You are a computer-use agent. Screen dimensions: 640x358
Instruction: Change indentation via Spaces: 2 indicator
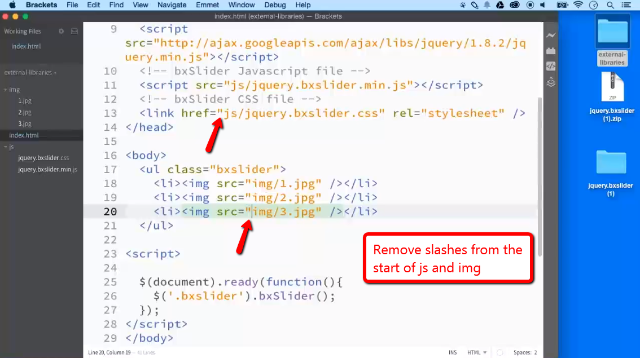[525, 352]
